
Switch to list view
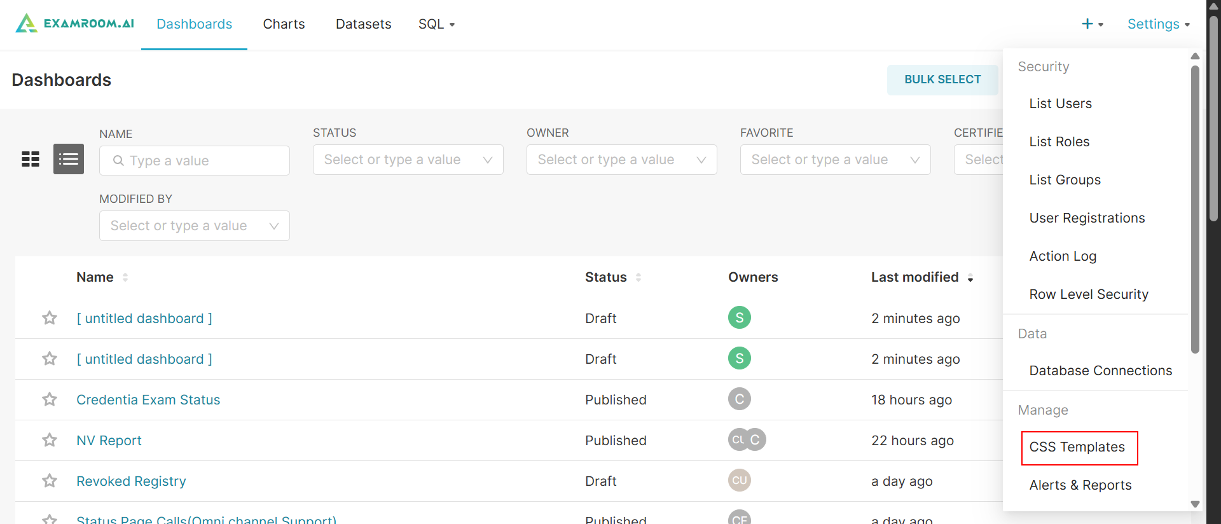(x=69, y=159)
